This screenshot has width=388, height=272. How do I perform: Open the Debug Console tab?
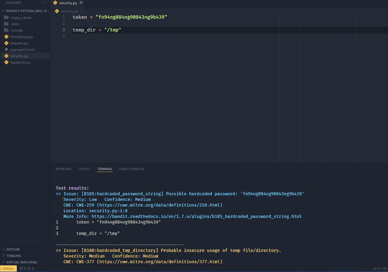132,169
